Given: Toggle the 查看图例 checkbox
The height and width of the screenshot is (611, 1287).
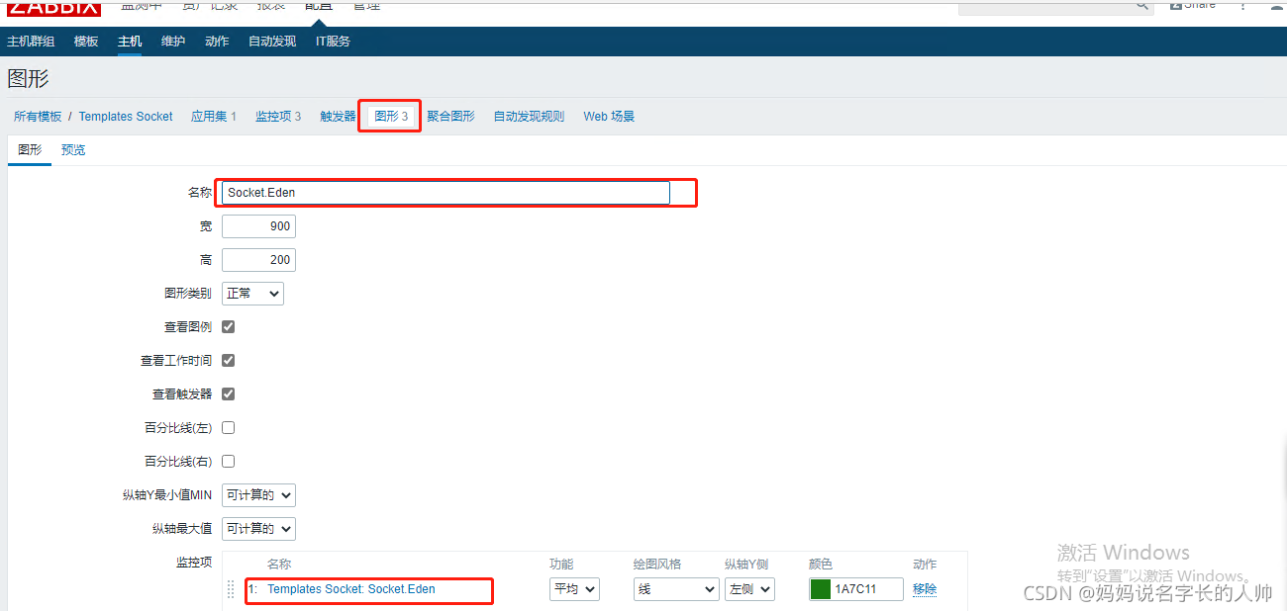Looking at the screenshot, I should point(229,327).
